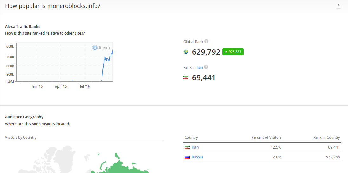Image resolution: width=348 pixels, height=173 pixels.
Task: Click the large Iran rank value 69,441
Action: coord(204,78)
